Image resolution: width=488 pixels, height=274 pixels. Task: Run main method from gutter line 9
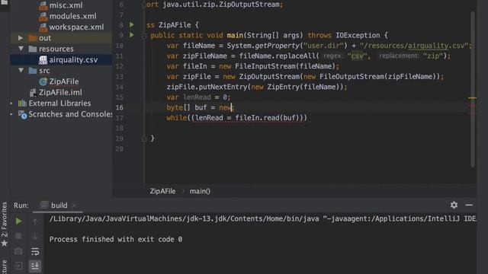coord(132,35)
